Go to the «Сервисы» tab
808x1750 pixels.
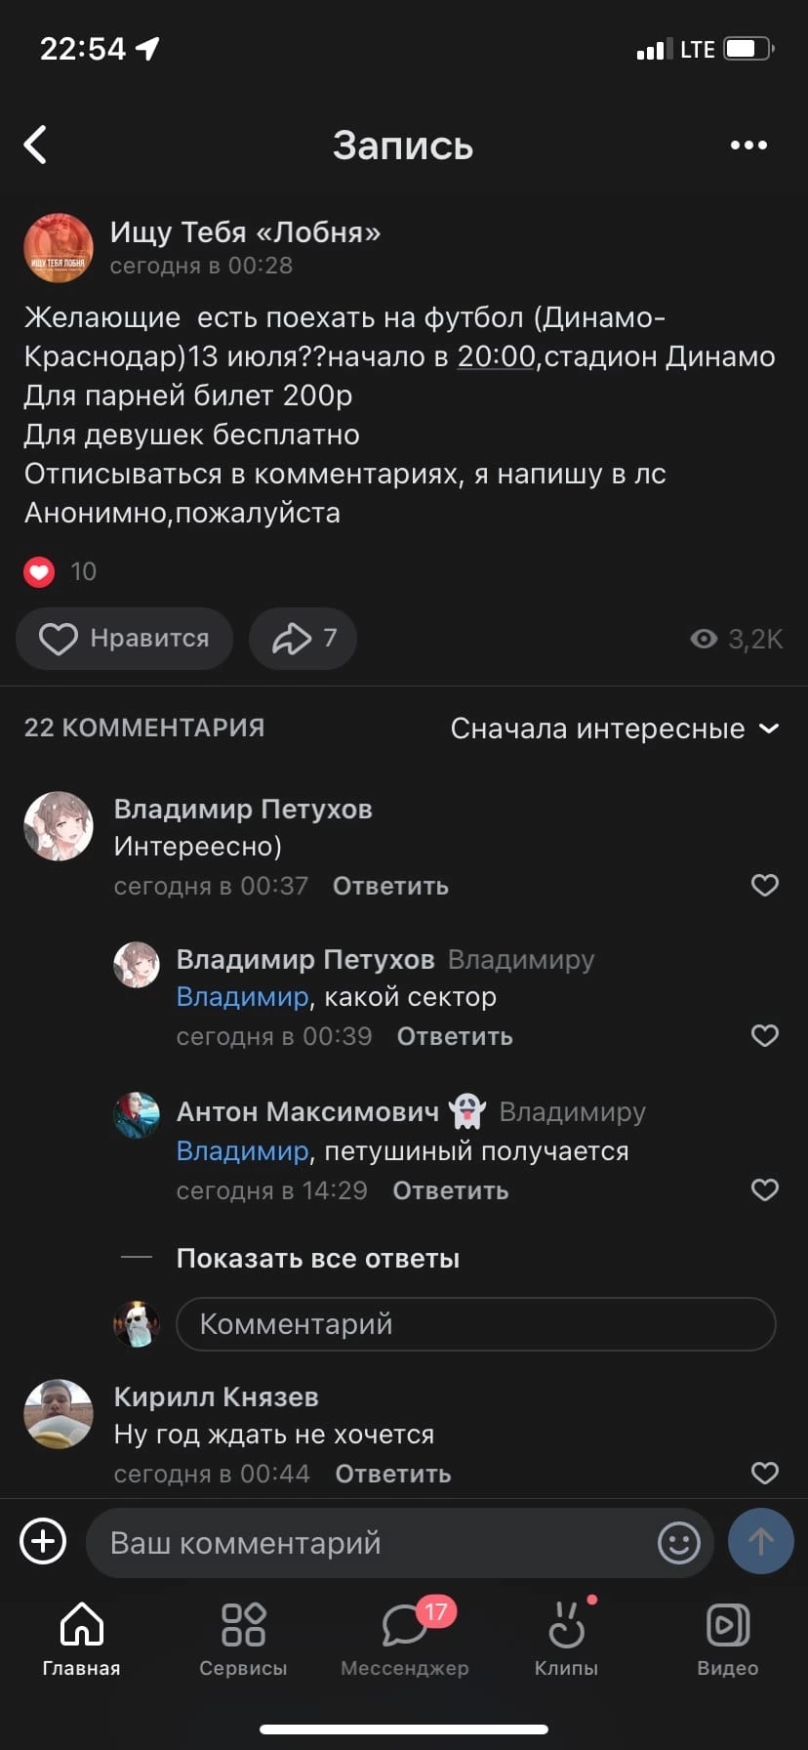243,1639
